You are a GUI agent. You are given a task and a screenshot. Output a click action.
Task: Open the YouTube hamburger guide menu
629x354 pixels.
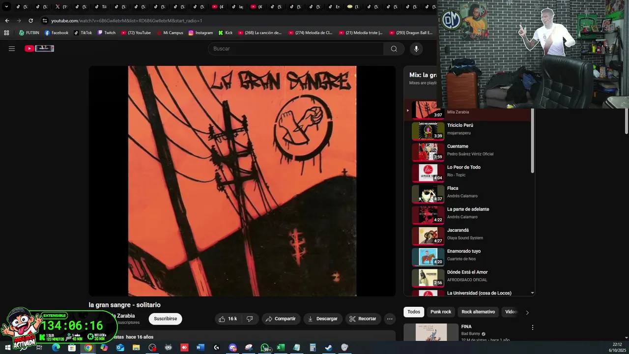pos(12,49)
